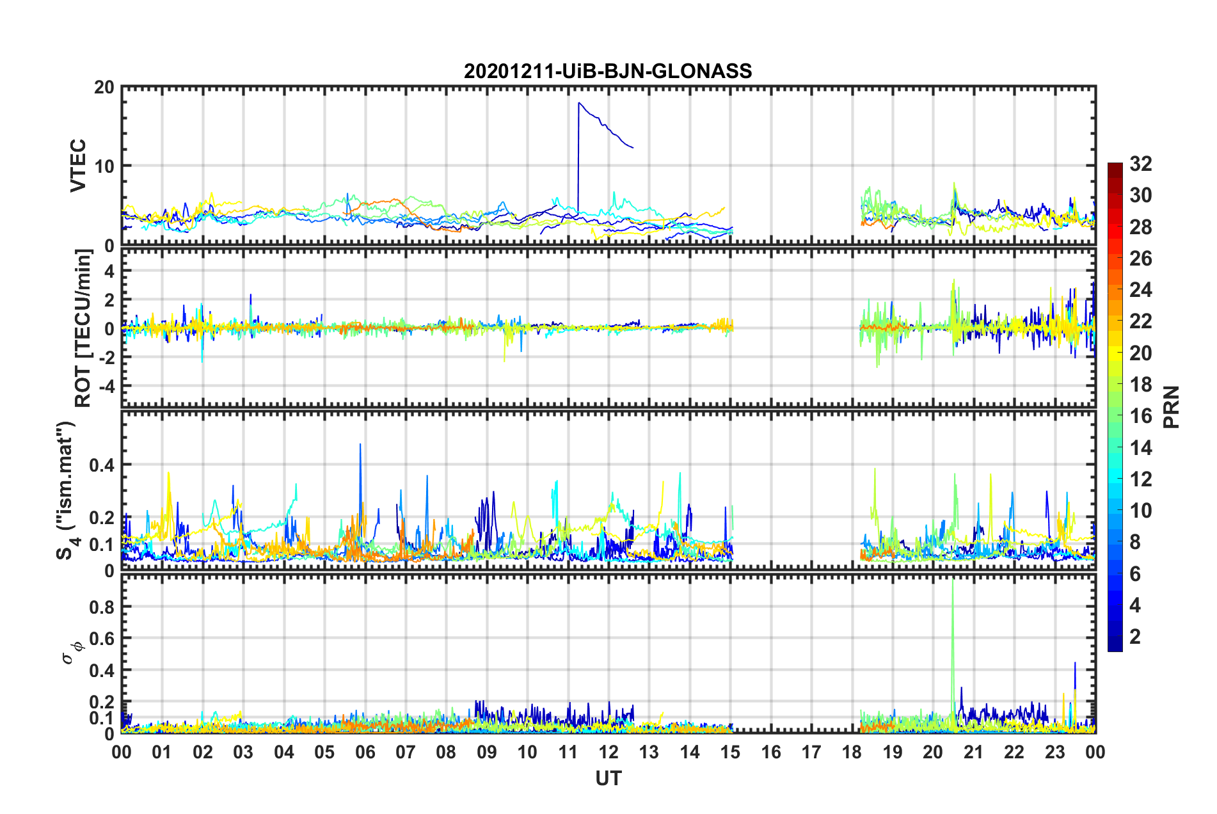Screen dimensions: 1217x814
Task: Click the PRN colorbar strip
Action: click(x=1115, y=407)
